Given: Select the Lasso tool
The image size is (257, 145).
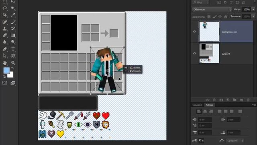Looking at the screenshot, I should (x=5, y=8).
